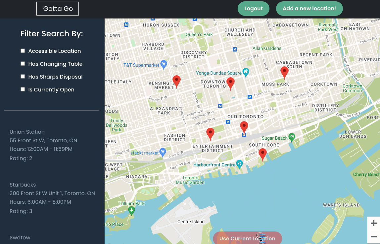
Task: Select the stackt market cart icon
Action: (163, 152)
